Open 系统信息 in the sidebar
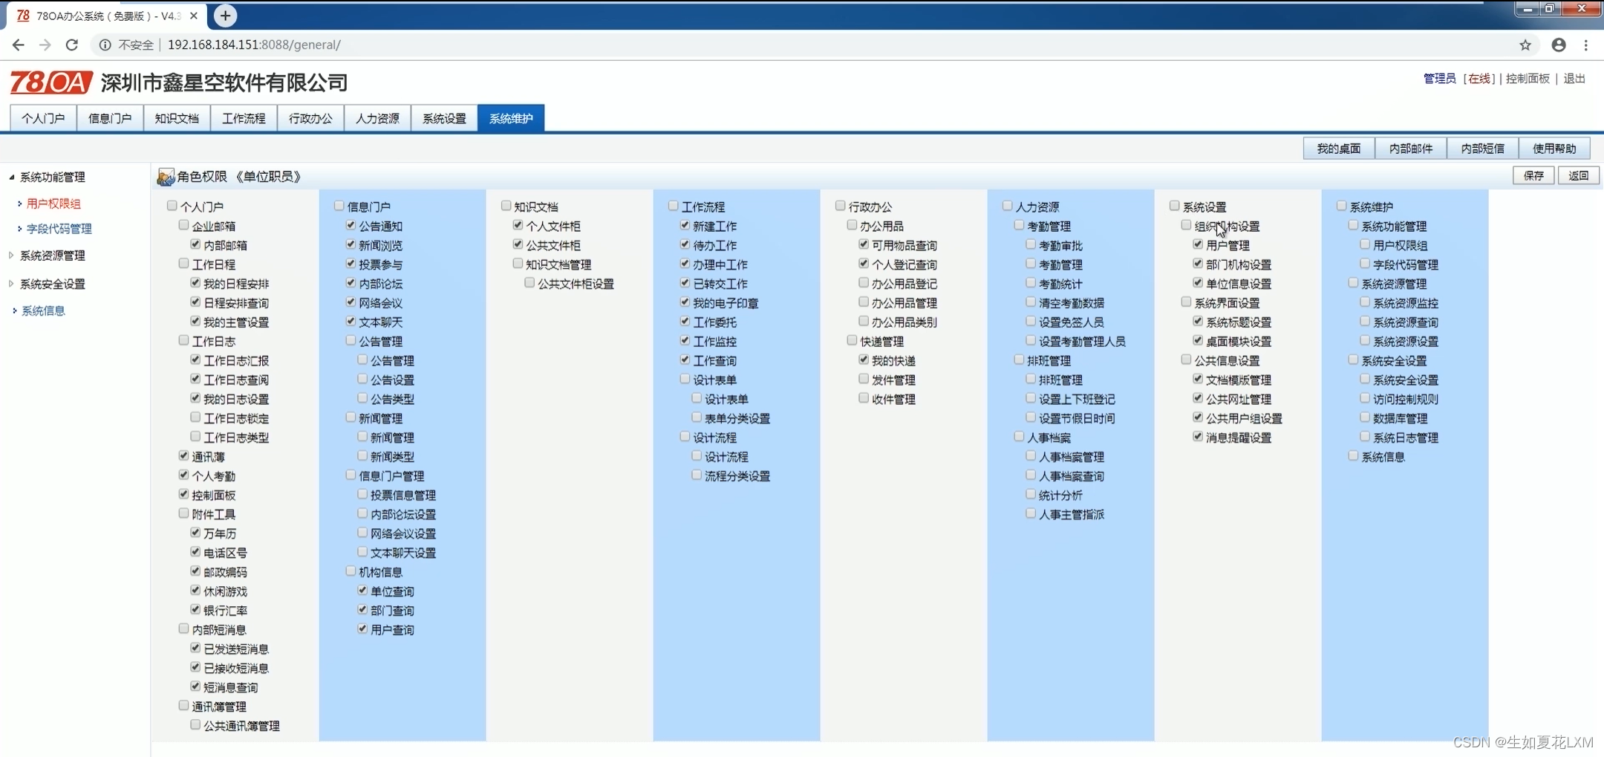The width and height of the screenshot is (1604, 757). [x=43, y=311]
